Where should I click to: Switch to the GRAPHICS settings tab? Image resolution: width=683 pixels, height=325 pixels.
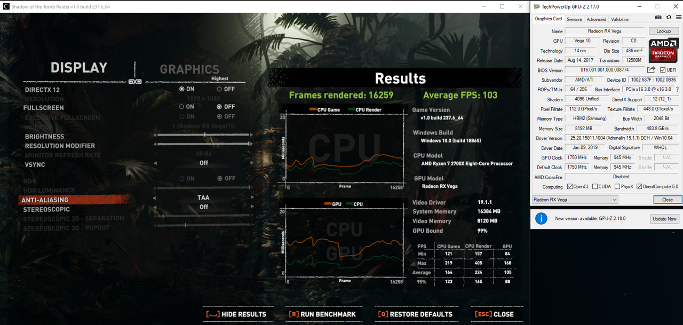tap(189, 69)
